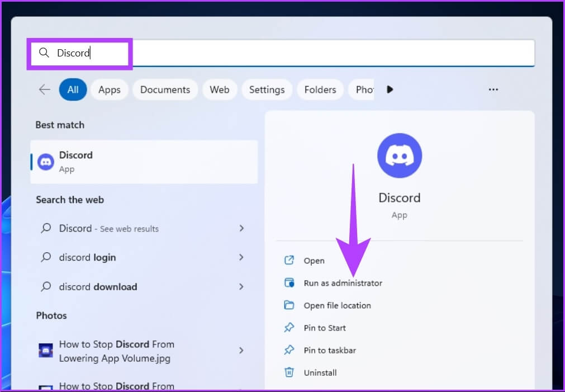Select the 'discord login' web suggestion

(x=144, y=257)
